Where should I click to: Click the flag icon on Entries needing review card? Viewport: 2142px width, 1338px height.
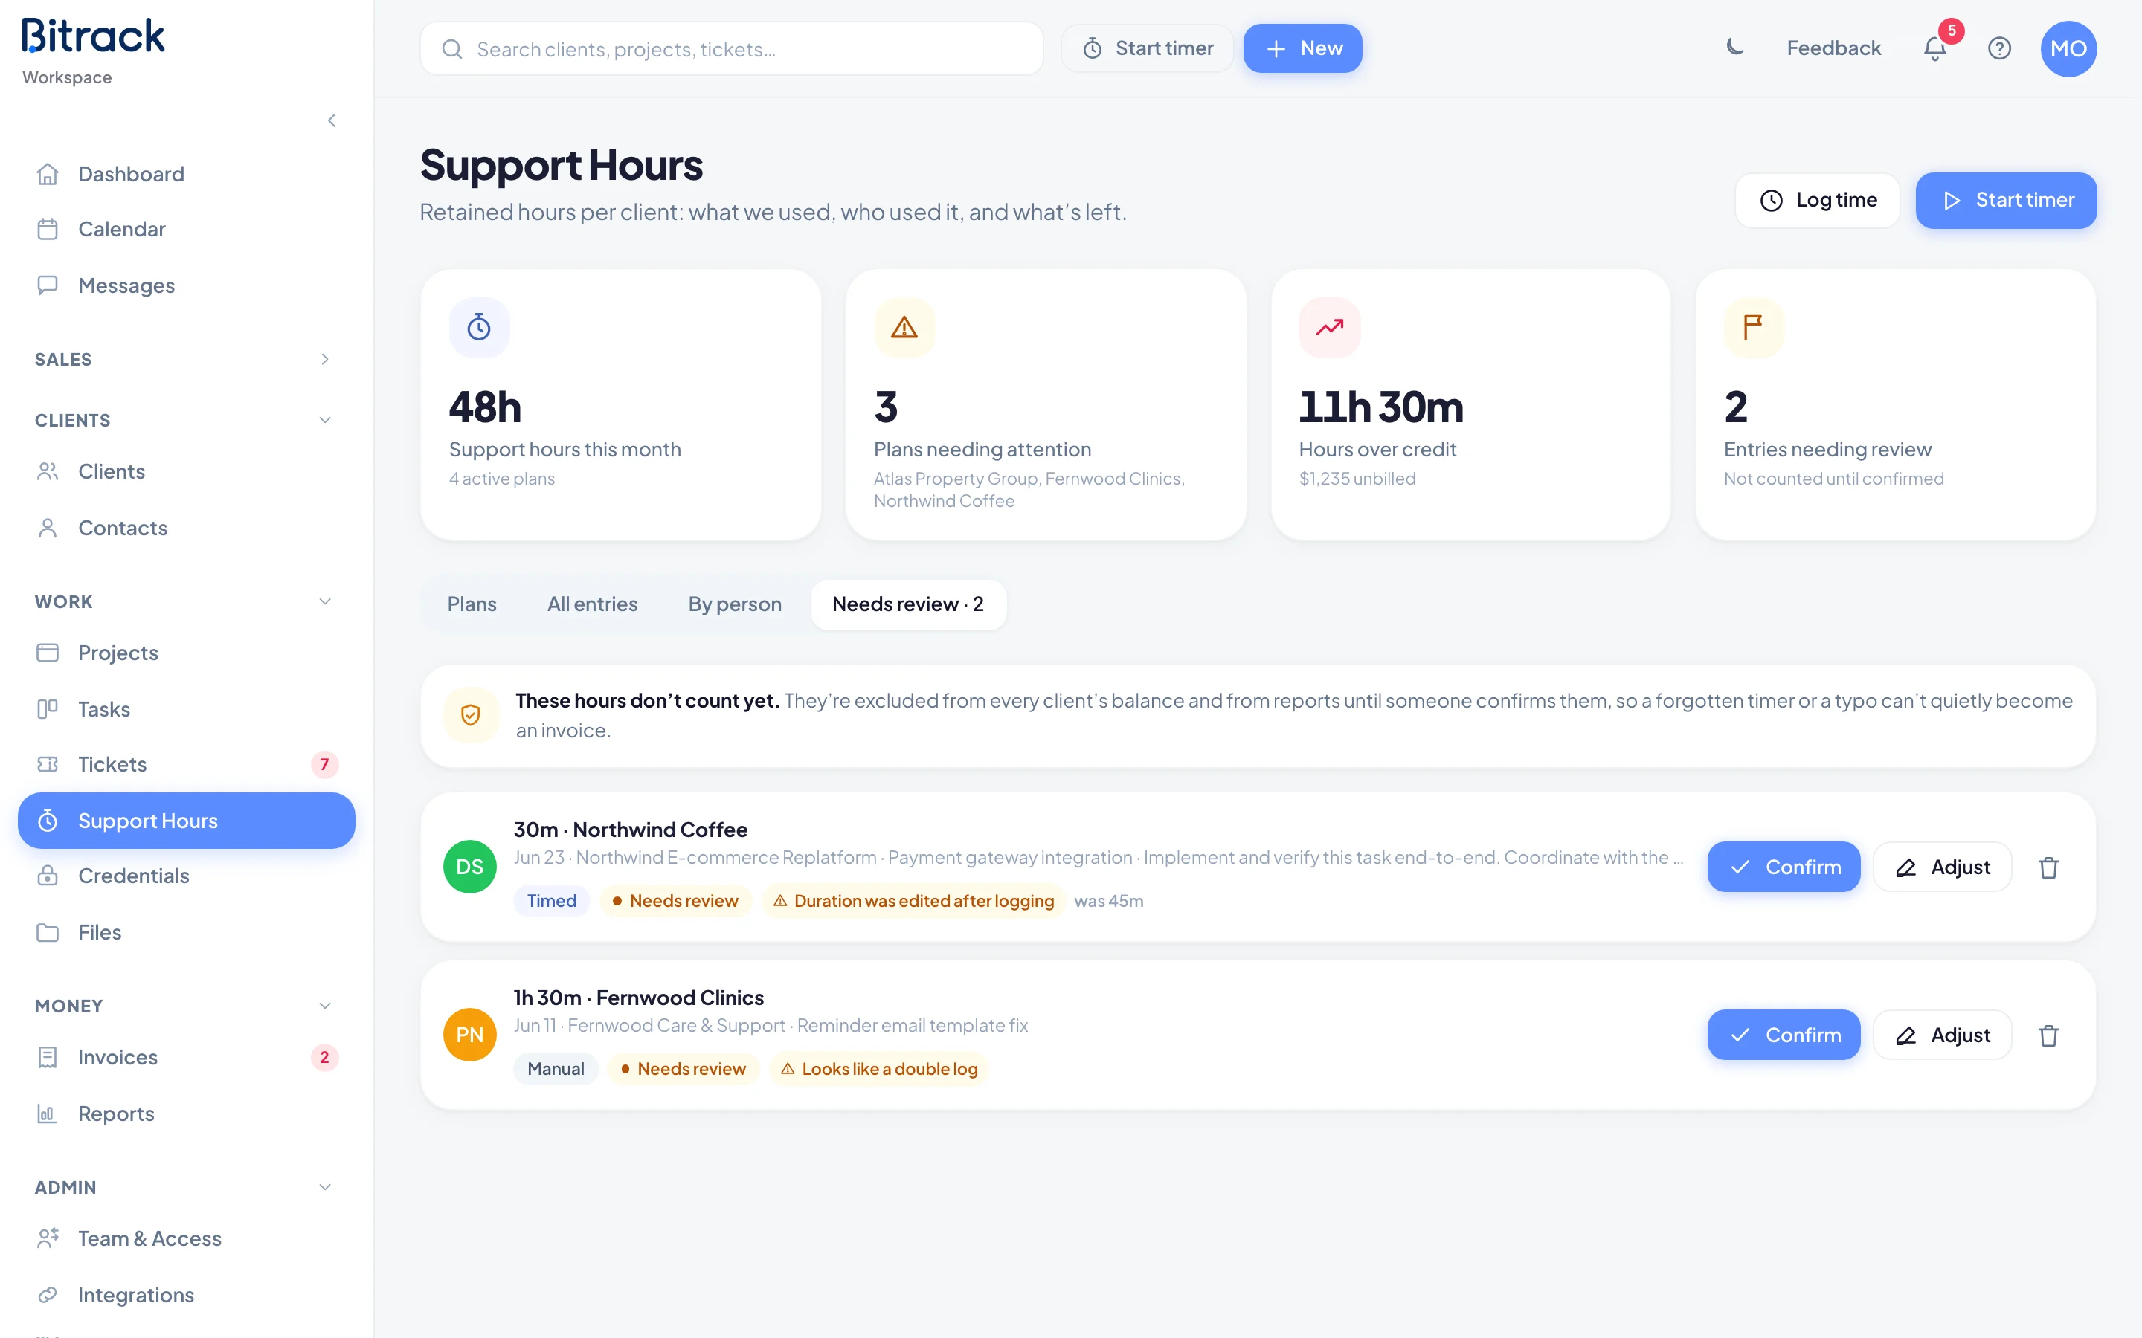[x=1754, y=327]
